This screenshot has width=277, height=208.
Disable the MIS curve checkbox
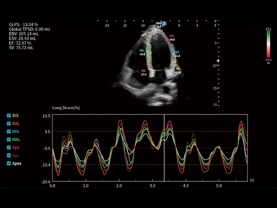coord(9,131)
